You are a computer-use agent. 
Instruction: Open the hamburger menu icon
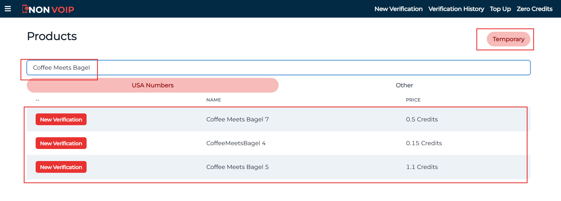coord(8,9)
